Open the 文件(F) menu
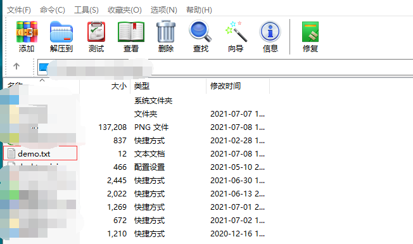Viewport: 413px width, 244px height. 19,10
